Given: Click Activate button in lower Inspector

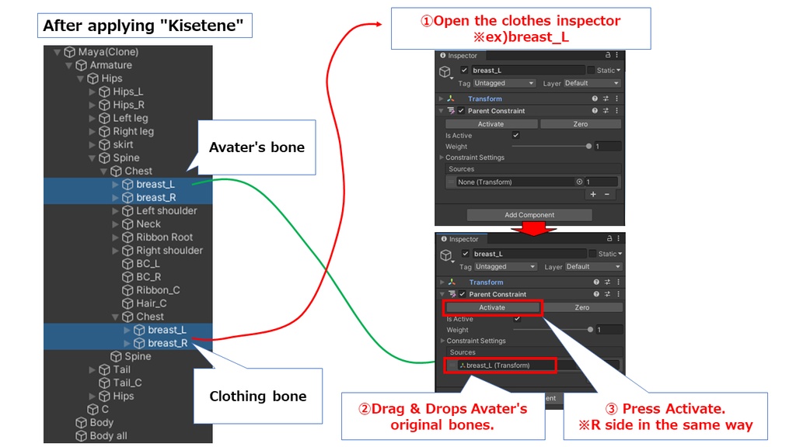Looking at the screenshot, I should click(492, 307).
